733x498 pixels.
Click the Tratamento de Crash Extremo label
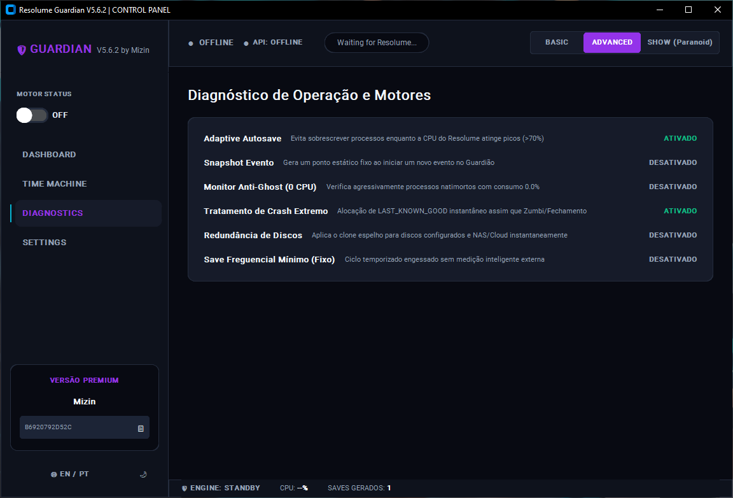[266, 211]
